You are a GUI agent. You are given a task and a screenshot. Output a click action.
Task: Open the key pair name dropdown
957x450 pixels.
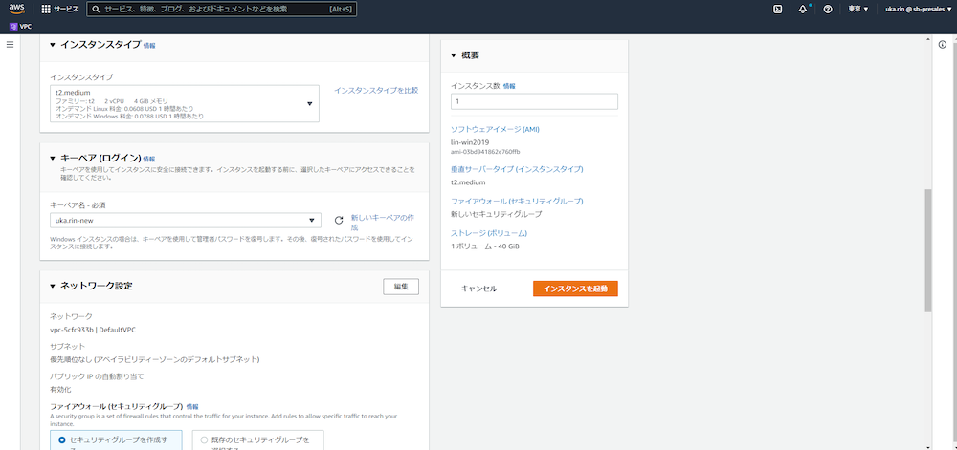(185, 220)
